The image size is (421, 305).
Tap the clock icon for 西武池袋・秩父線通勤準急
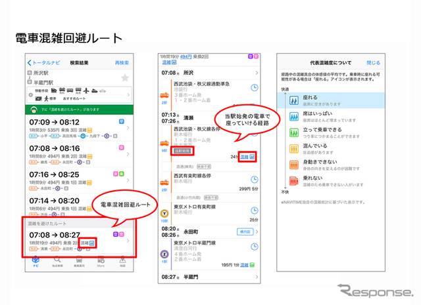pyautogui.click(x=255, y=87)
